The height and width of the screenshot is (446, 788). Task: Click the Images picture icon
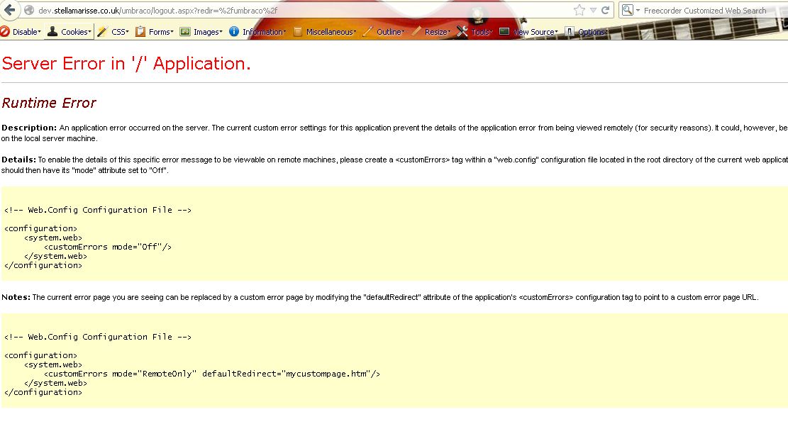point(185,32)
